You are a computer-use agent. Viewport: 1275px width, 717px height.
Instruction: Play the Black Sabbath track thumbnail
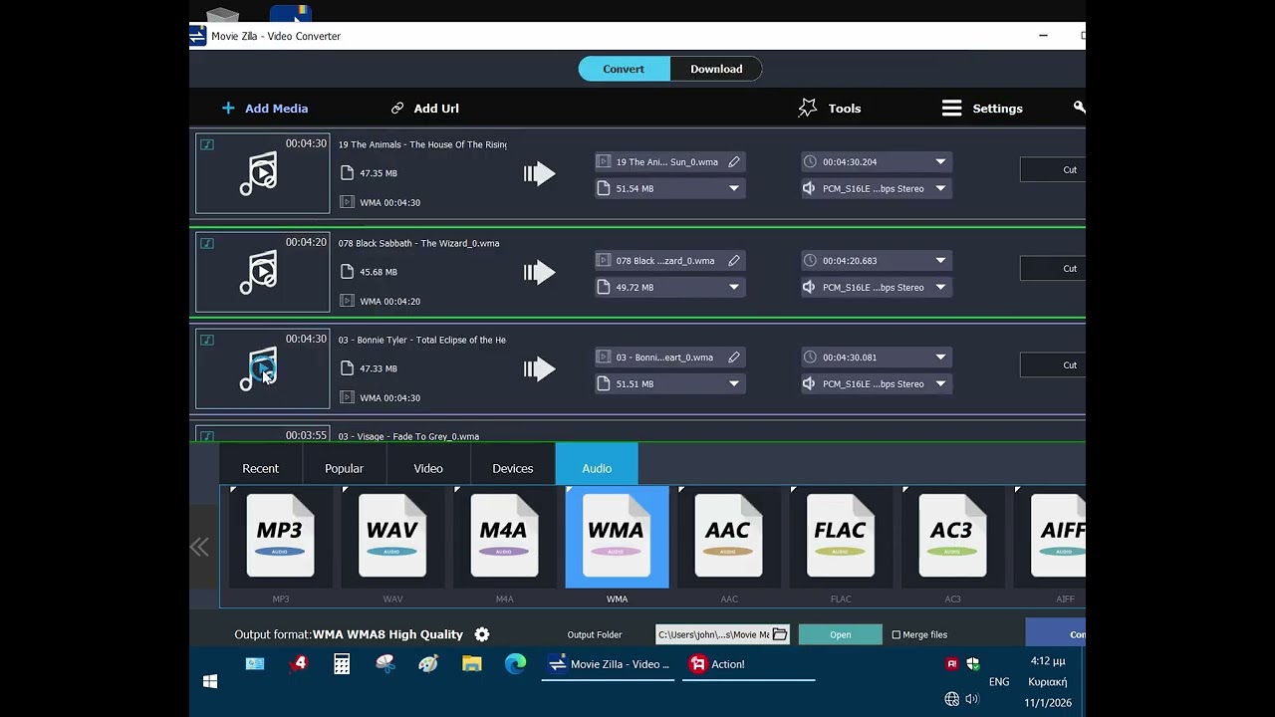[x=262, y=272]
